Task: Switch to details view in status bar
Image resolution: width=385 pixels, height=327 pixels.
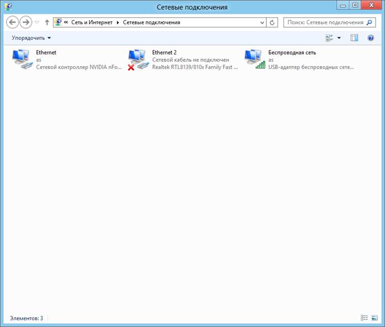Action: click(364, 318)
